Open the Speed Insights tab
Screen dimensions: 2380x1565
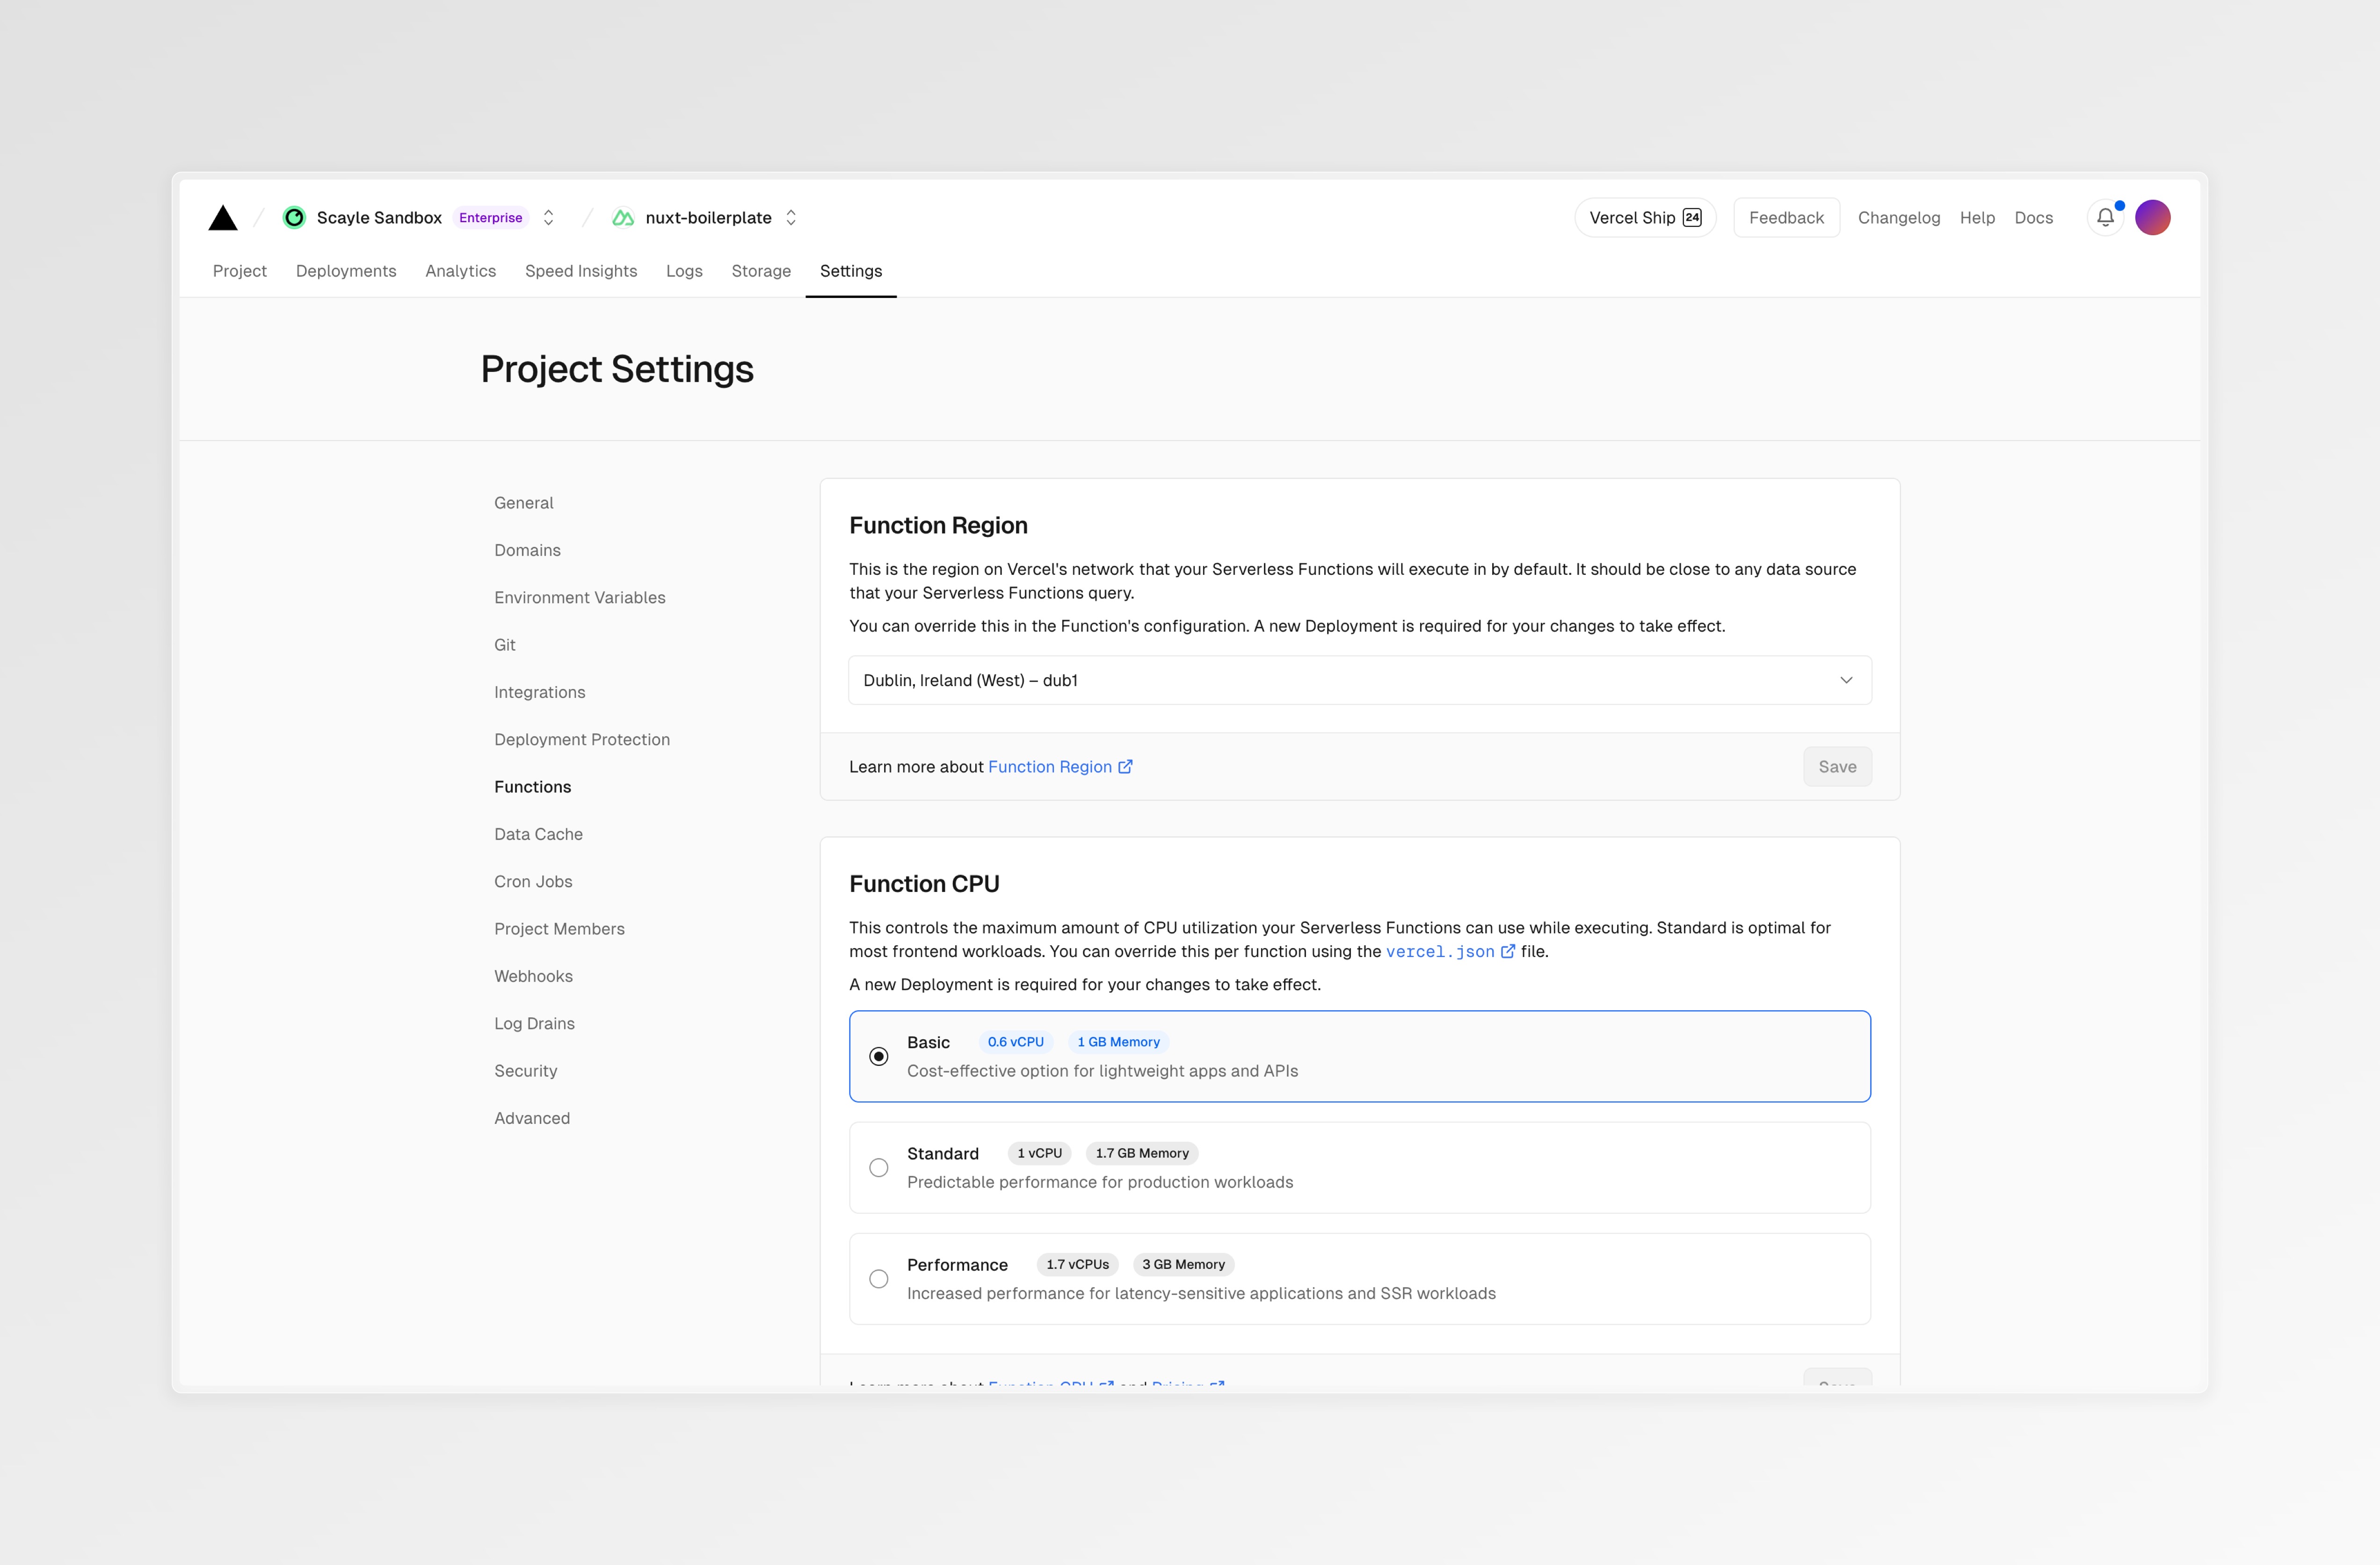click(x=581, y=271)
